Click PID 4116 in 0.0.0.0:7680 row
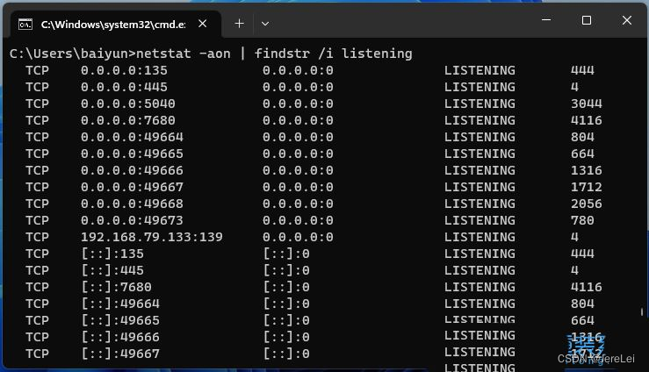Screen dimensions: 649x372 tap(587, 120)
